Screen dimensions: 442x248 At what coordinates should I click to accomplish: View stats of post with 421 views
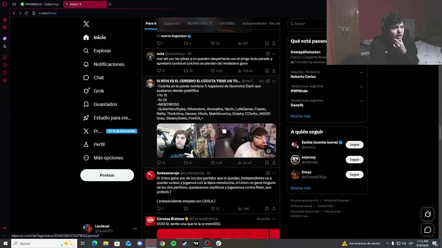tap(243, 43)
